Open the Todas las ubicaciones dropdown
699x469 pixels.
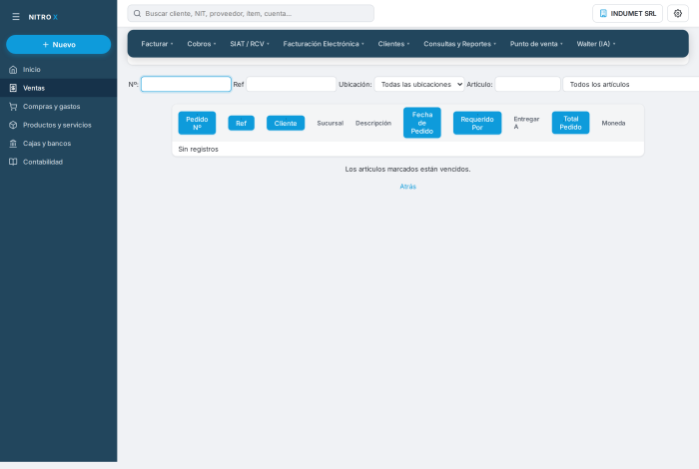click(x=419, y=84)
